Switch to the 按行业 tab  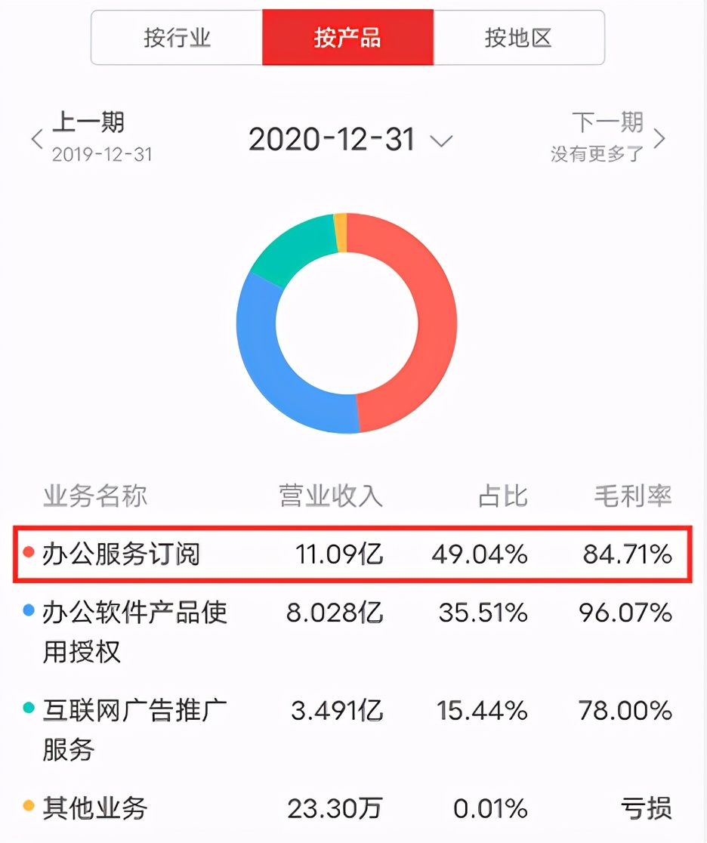tap(177, 38)
